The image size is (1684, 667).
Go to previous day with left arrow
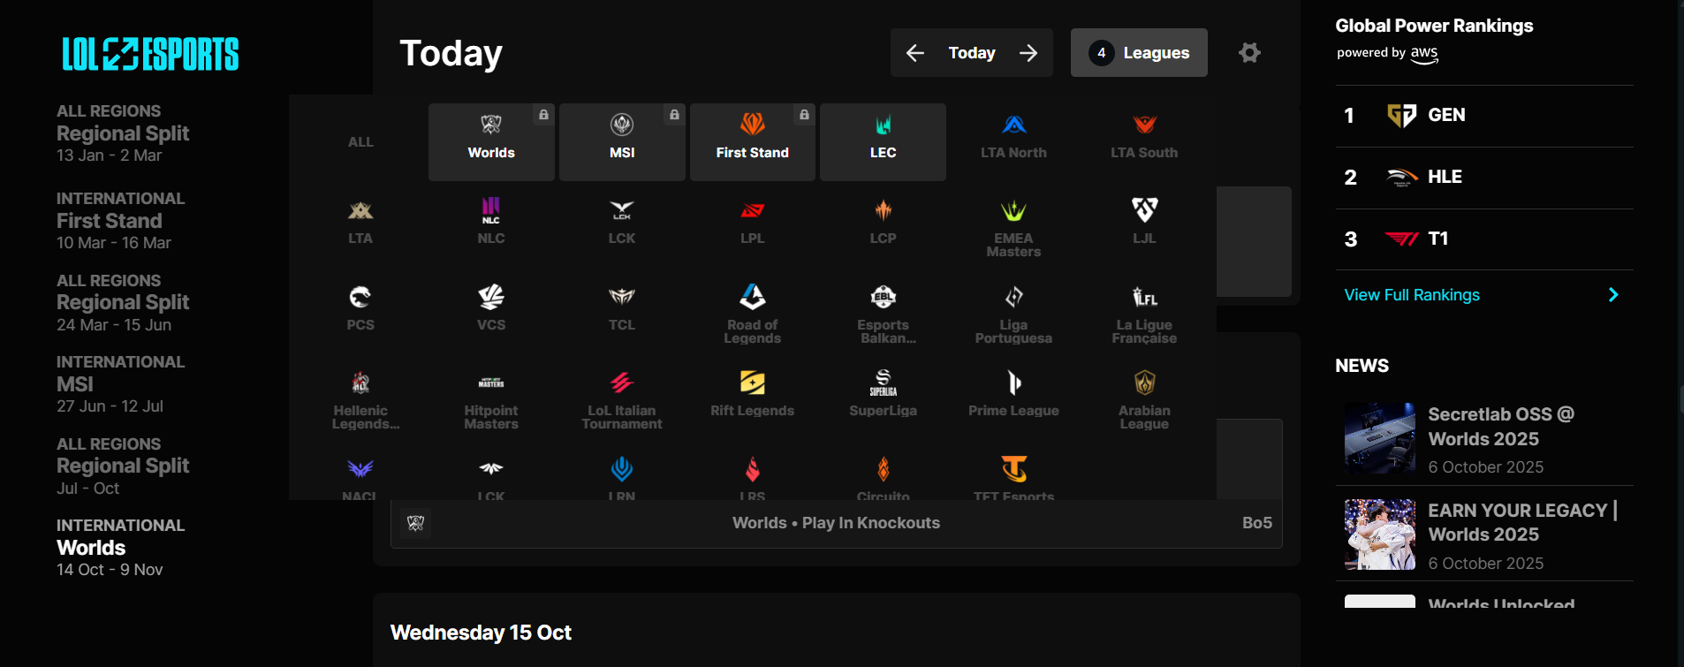[915, 53]
